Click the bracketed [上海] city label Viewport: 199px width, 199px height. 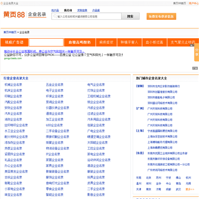140,131
